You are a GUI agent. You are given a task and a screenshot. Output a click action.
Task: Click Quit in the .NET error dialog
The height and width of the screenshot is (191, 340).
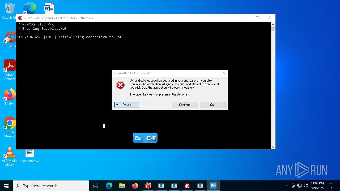(x=213, y=105)
